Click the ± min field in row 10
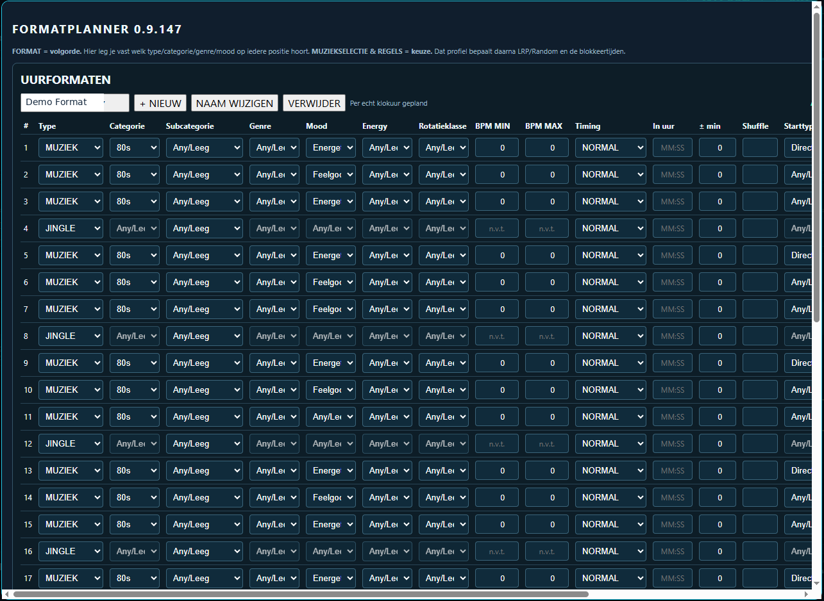This screenshot has height=601, width=824. (718, 390)
